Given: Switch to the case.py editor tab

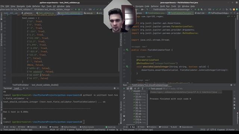Looking at the screenshot, I should (x=88, y=13).
